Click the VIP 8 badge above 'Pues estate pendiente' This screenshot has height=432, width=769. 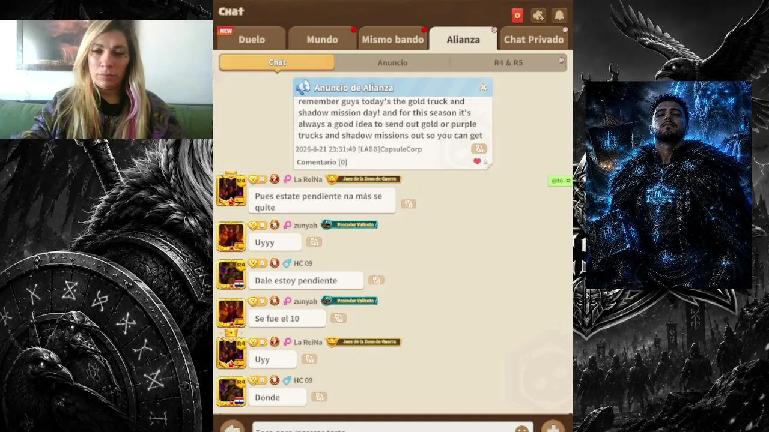click(x=257, y=179)
